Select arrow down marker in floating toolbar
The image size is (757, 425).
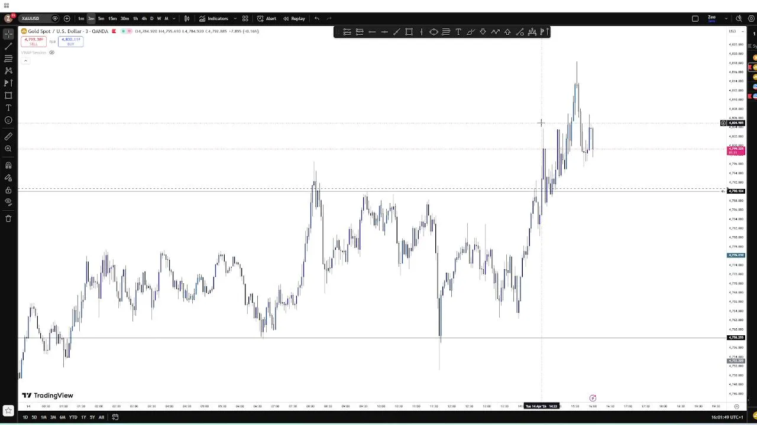click(483, 32)
